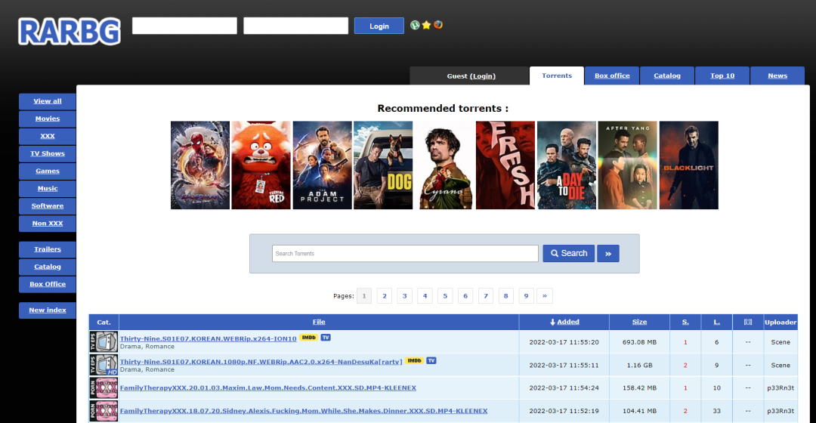Click date cell 2022-03-17 11:55:11
Image resolution: width=816 pixels, height=423 pixels.
tap(564, 366)
